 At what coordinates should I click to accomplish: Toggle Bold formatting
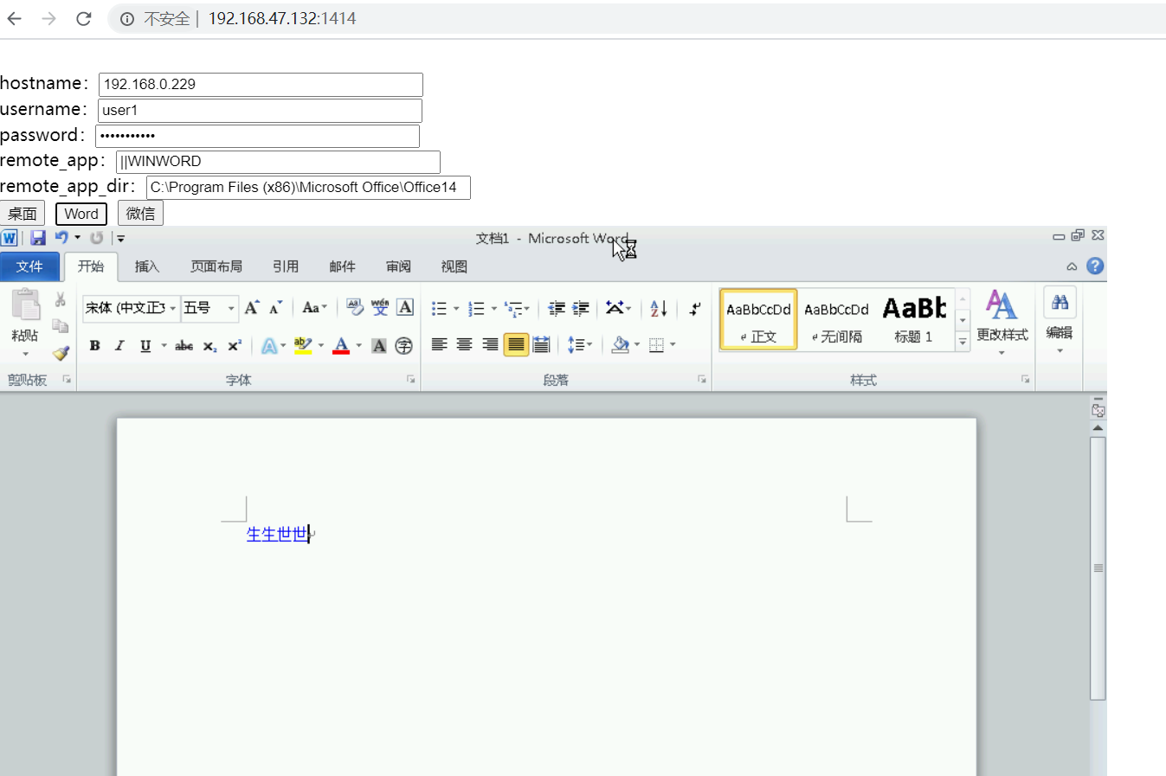95,346
